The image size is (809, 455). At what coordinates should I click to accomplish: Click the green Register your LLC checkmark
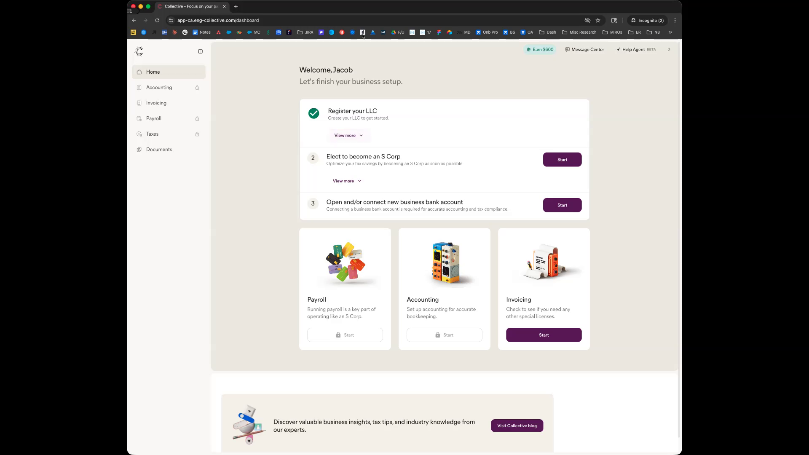[x=313, y=113]
